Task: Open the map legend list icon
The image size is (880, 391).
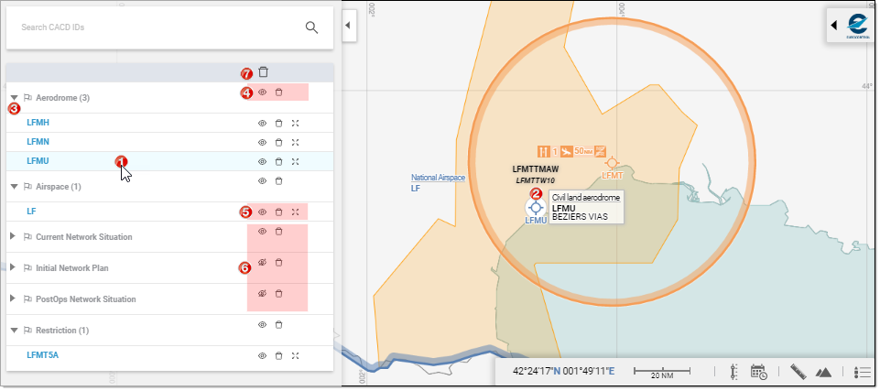Action: 861,372
